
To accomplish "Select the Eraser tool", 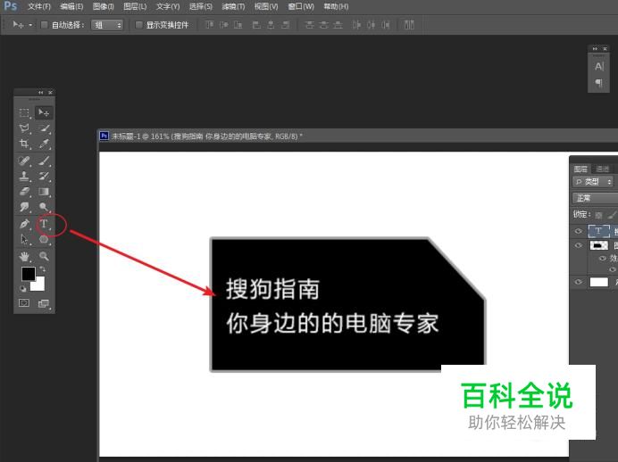I will pyautogui.click(x=24, y=192).
